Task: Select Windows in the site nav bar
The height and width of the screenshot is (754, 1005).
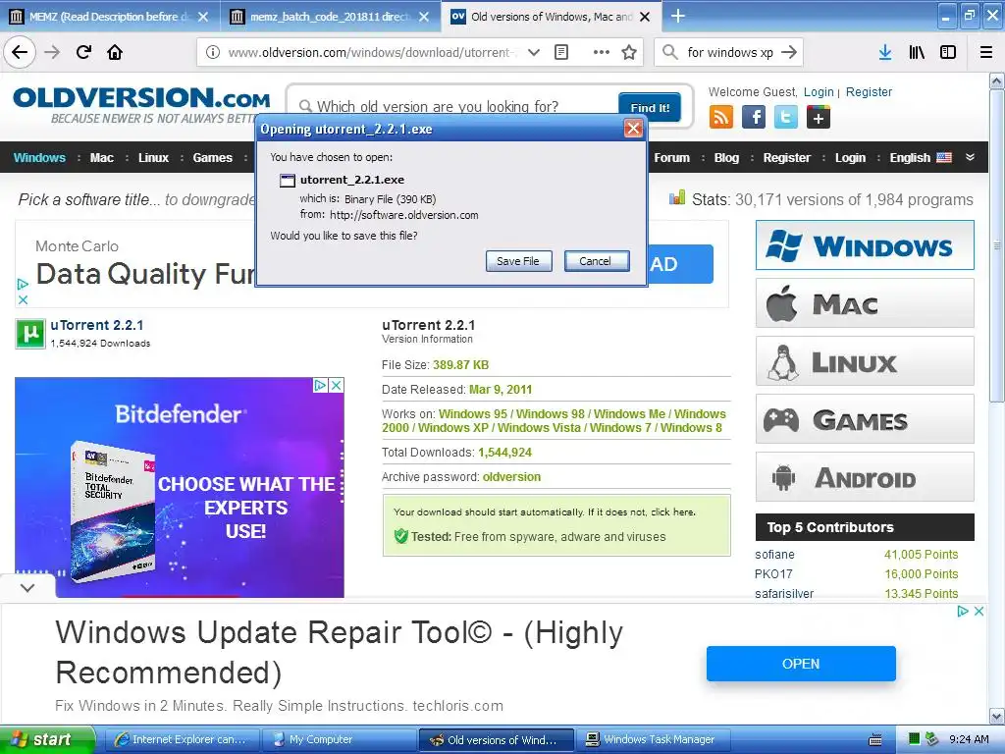Action: pyautogui.click(x=39, y=158)
